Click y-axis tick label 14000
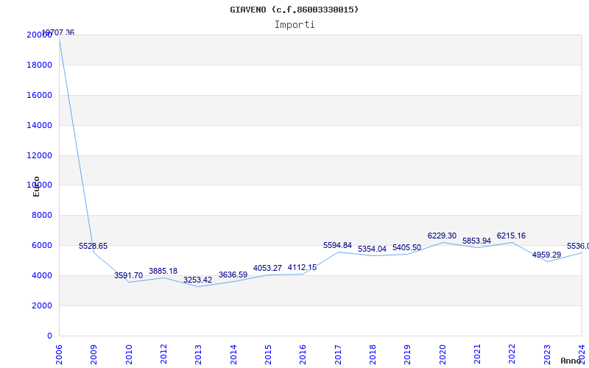 (40, 125)
